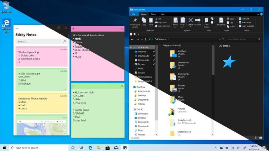
Task: Add a new note from Sticky Notes list
Action: [17, 28]
